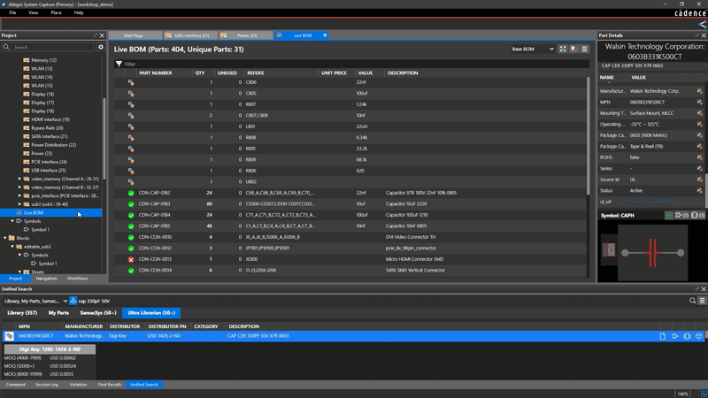Collapse Symbols node under Live BOM
This screenshot has width=708, height=398.
tap(12, 221)
